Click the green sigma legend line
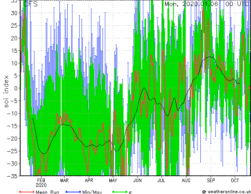Viewport: 251px width, 194px height. click(x=120, y=192)
